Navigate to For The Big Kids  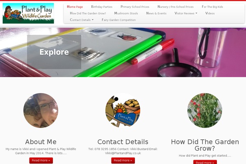(212, 7)
